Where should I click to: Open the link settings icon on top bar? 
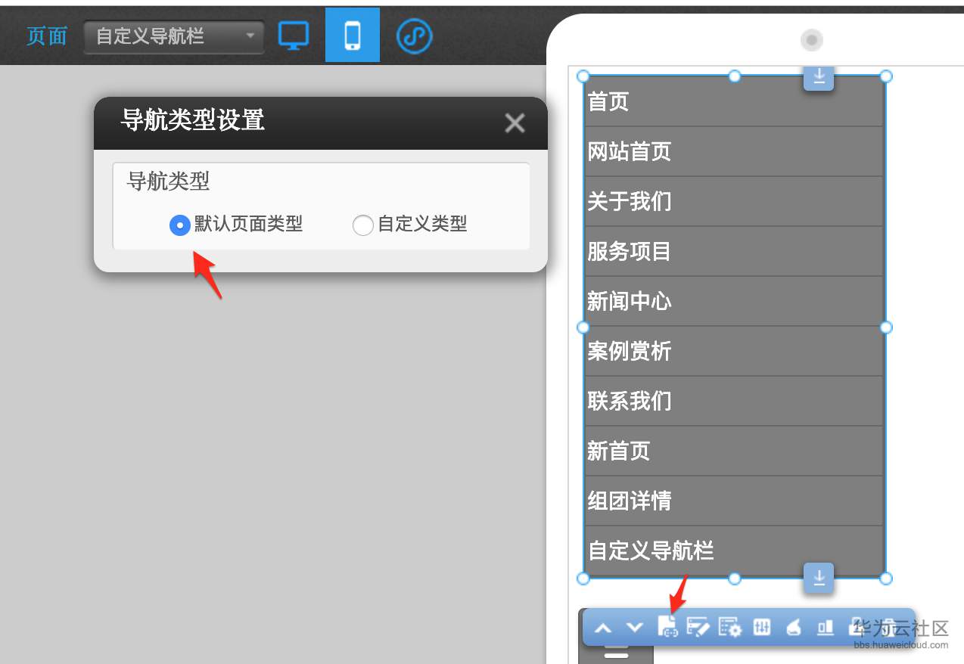tap(413, 35)
